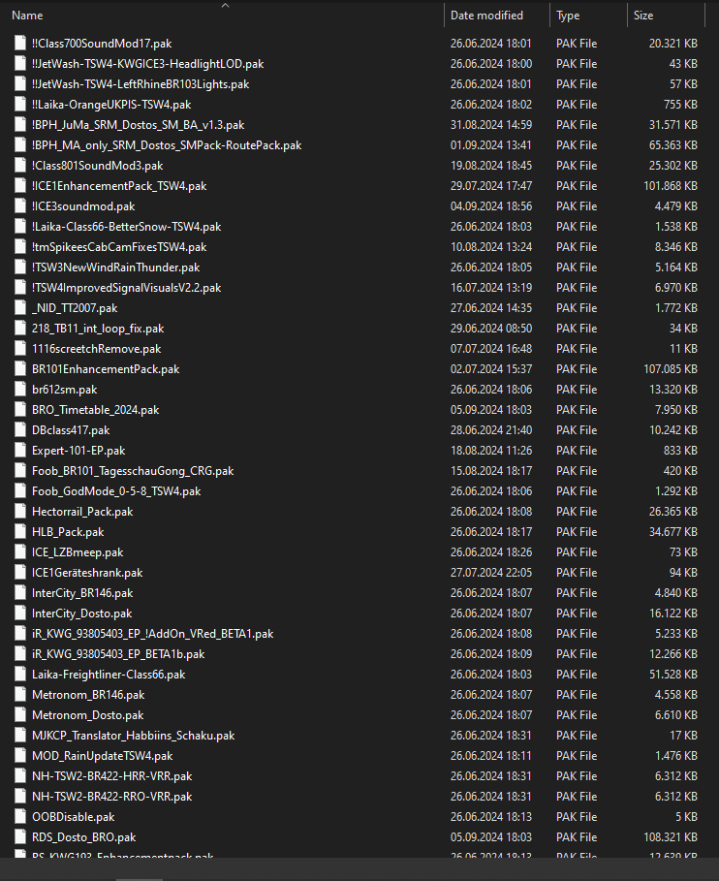Click file icon of !!JetWash-TSW4-KWGICE3-HeadlightLOD.pak
The width and height of the screenshot is (719, 881).
[20, 64]
